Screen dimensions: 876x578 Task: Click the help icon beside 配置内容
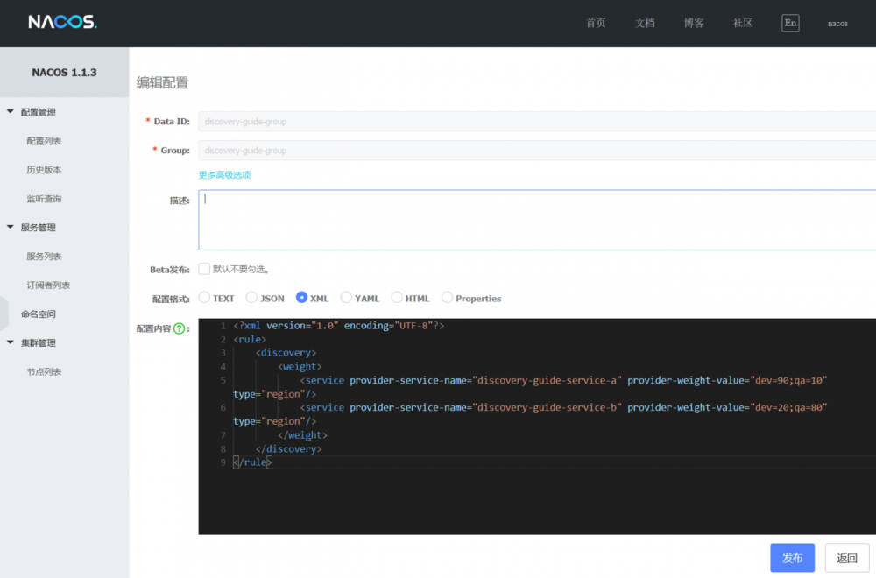(x=180, y=328)
